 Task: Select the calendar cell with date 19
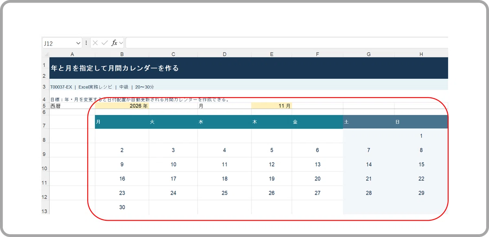click(272, 179)
